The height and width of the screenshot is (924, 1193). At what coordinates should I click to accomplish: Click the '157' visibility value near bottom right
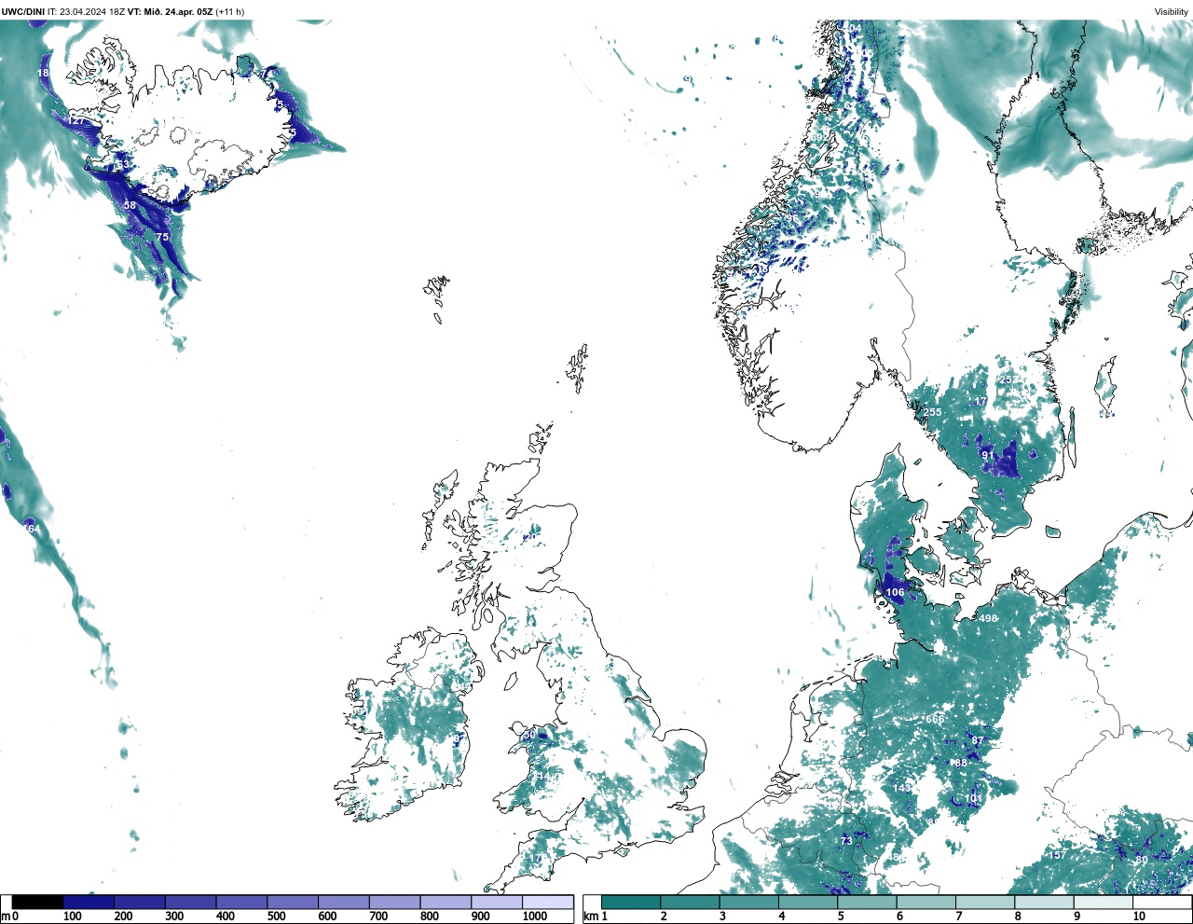click(x=1057, y=855)
